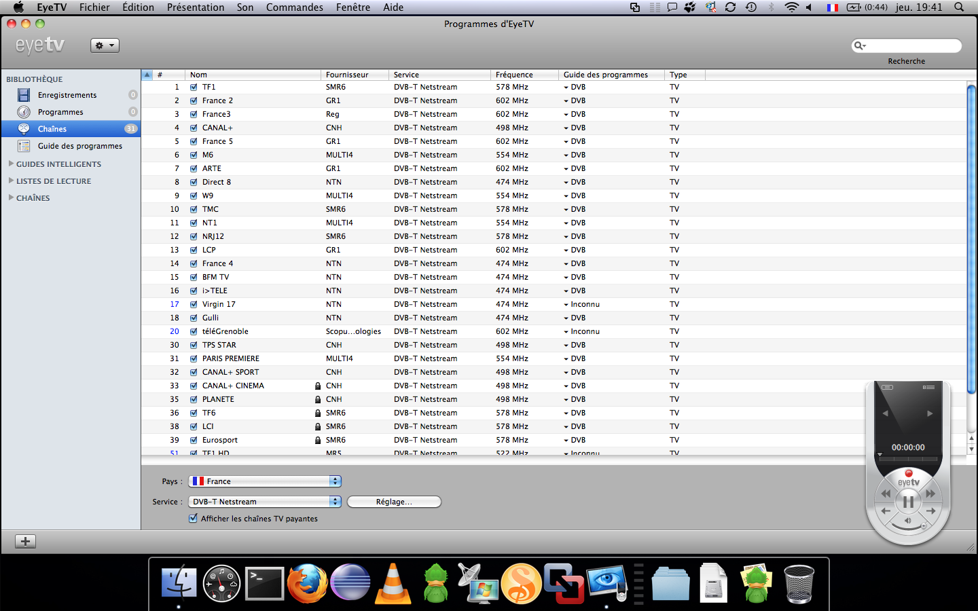This screenshot has width=978, height=611.
Task: Open Firefox from the Dock
Action: tap(307, 583)
